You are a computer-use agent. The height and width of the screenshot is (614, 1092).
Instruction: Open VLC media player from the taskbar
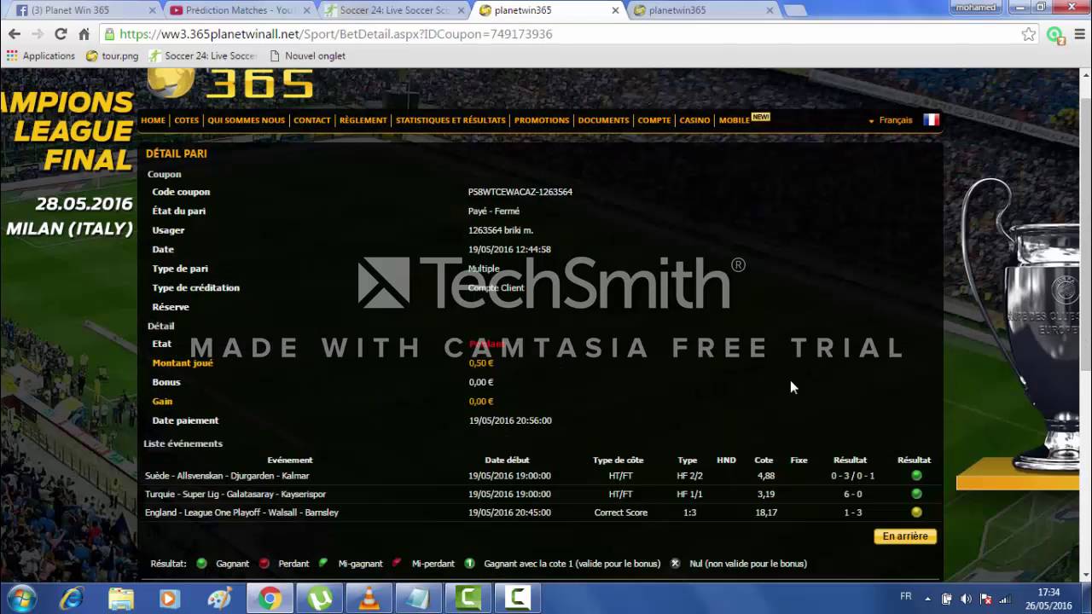[369, 599]
